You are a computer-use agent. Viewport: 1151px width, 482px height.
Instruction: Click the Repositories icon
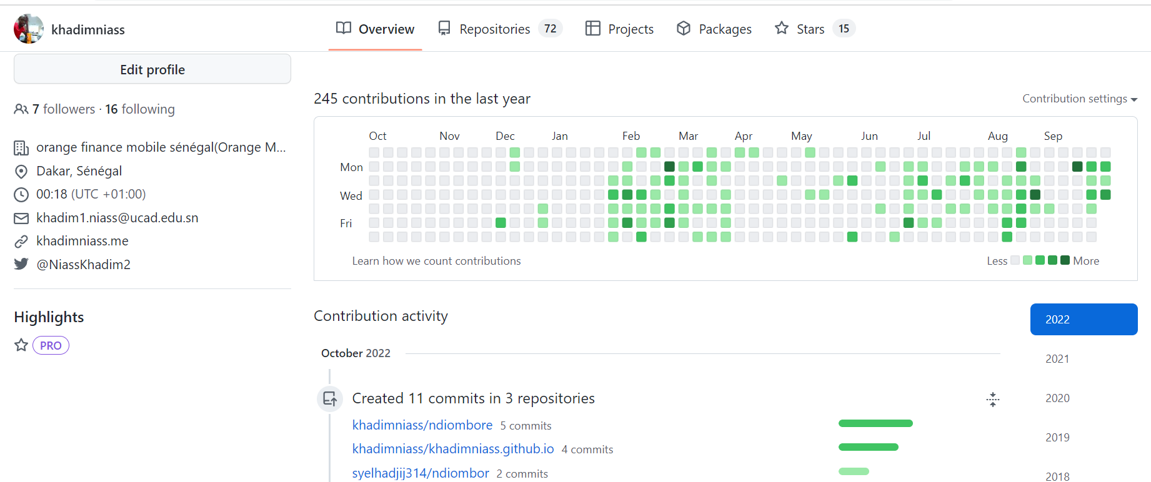tap(444, 29)
